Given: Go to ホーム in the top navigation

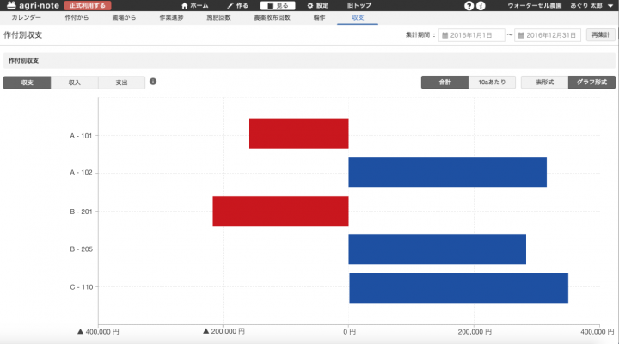Looking at the screenshot, I should (x=194, y=5).
